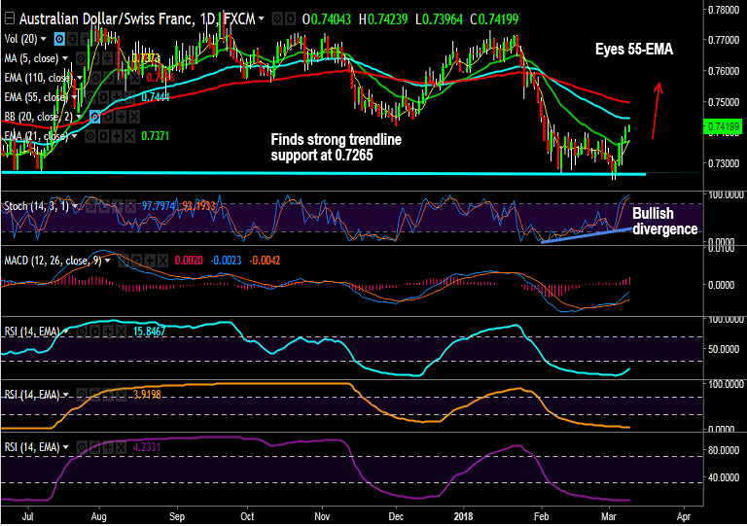
Task: Click plus icon in EMA (21, close) row
Action: (x=117, y=137)
